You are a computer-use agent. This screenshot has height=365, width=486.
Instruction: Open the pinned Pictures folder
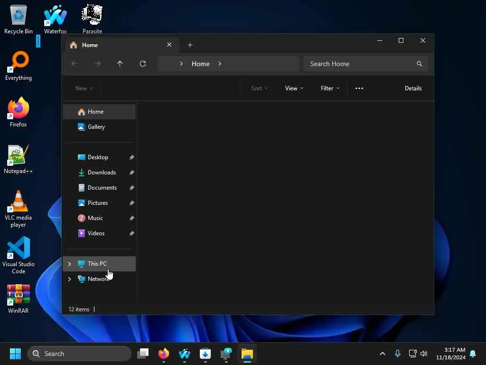[x=99, y=203]
